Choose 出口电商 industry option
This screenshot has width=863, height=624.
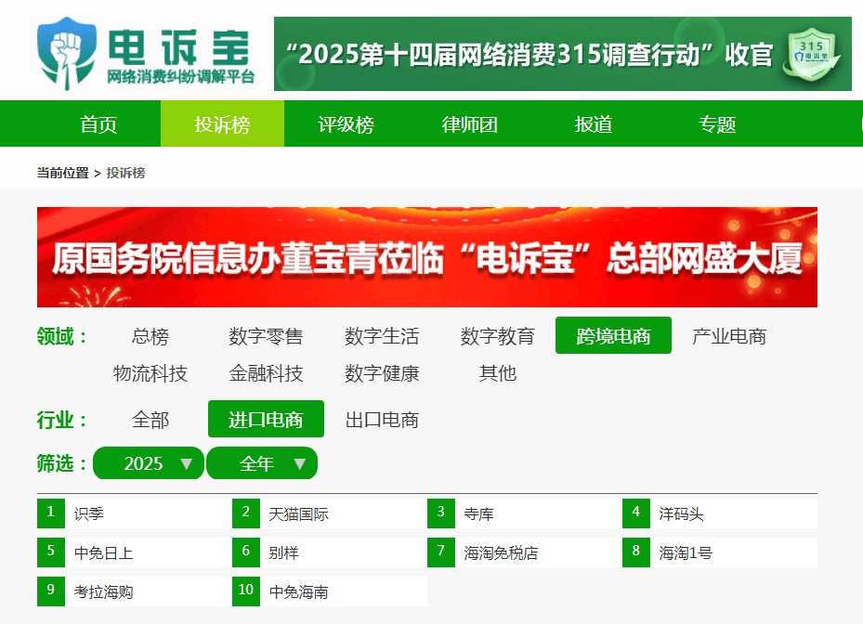tap(382, 420)
